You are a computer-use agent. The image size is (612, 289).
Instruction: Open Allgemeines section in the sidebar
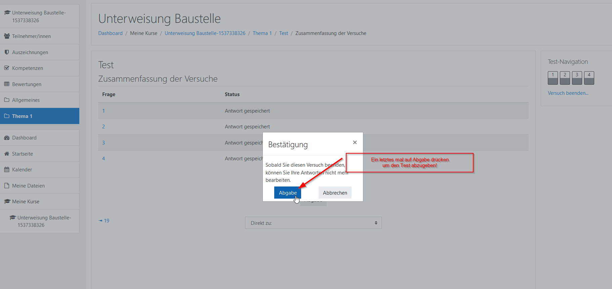point(26,100)
